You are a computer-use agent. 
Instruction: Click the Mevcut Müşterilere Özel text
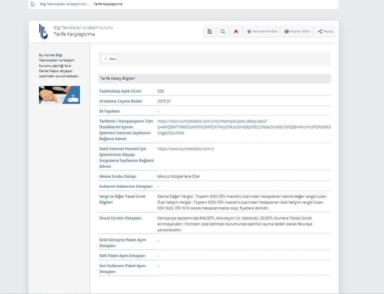[179, 176]
